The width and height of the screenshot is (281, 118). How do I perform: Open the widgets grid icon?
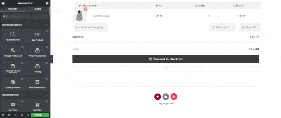47,3
